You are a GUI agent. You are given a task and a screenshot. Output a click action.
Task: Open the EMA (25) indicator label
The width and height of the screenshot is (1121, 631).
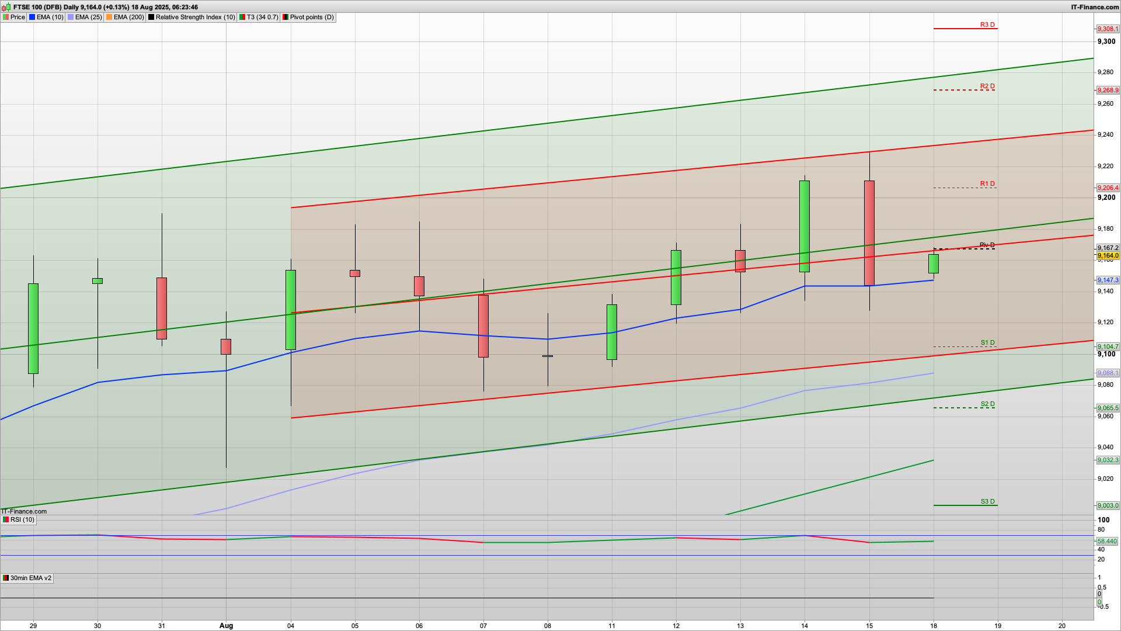[88, 18]
